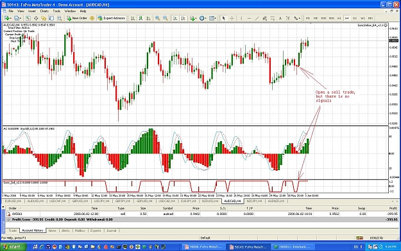401x251 pixels.
Task: Open the Help menu
Action: (83, 11)
